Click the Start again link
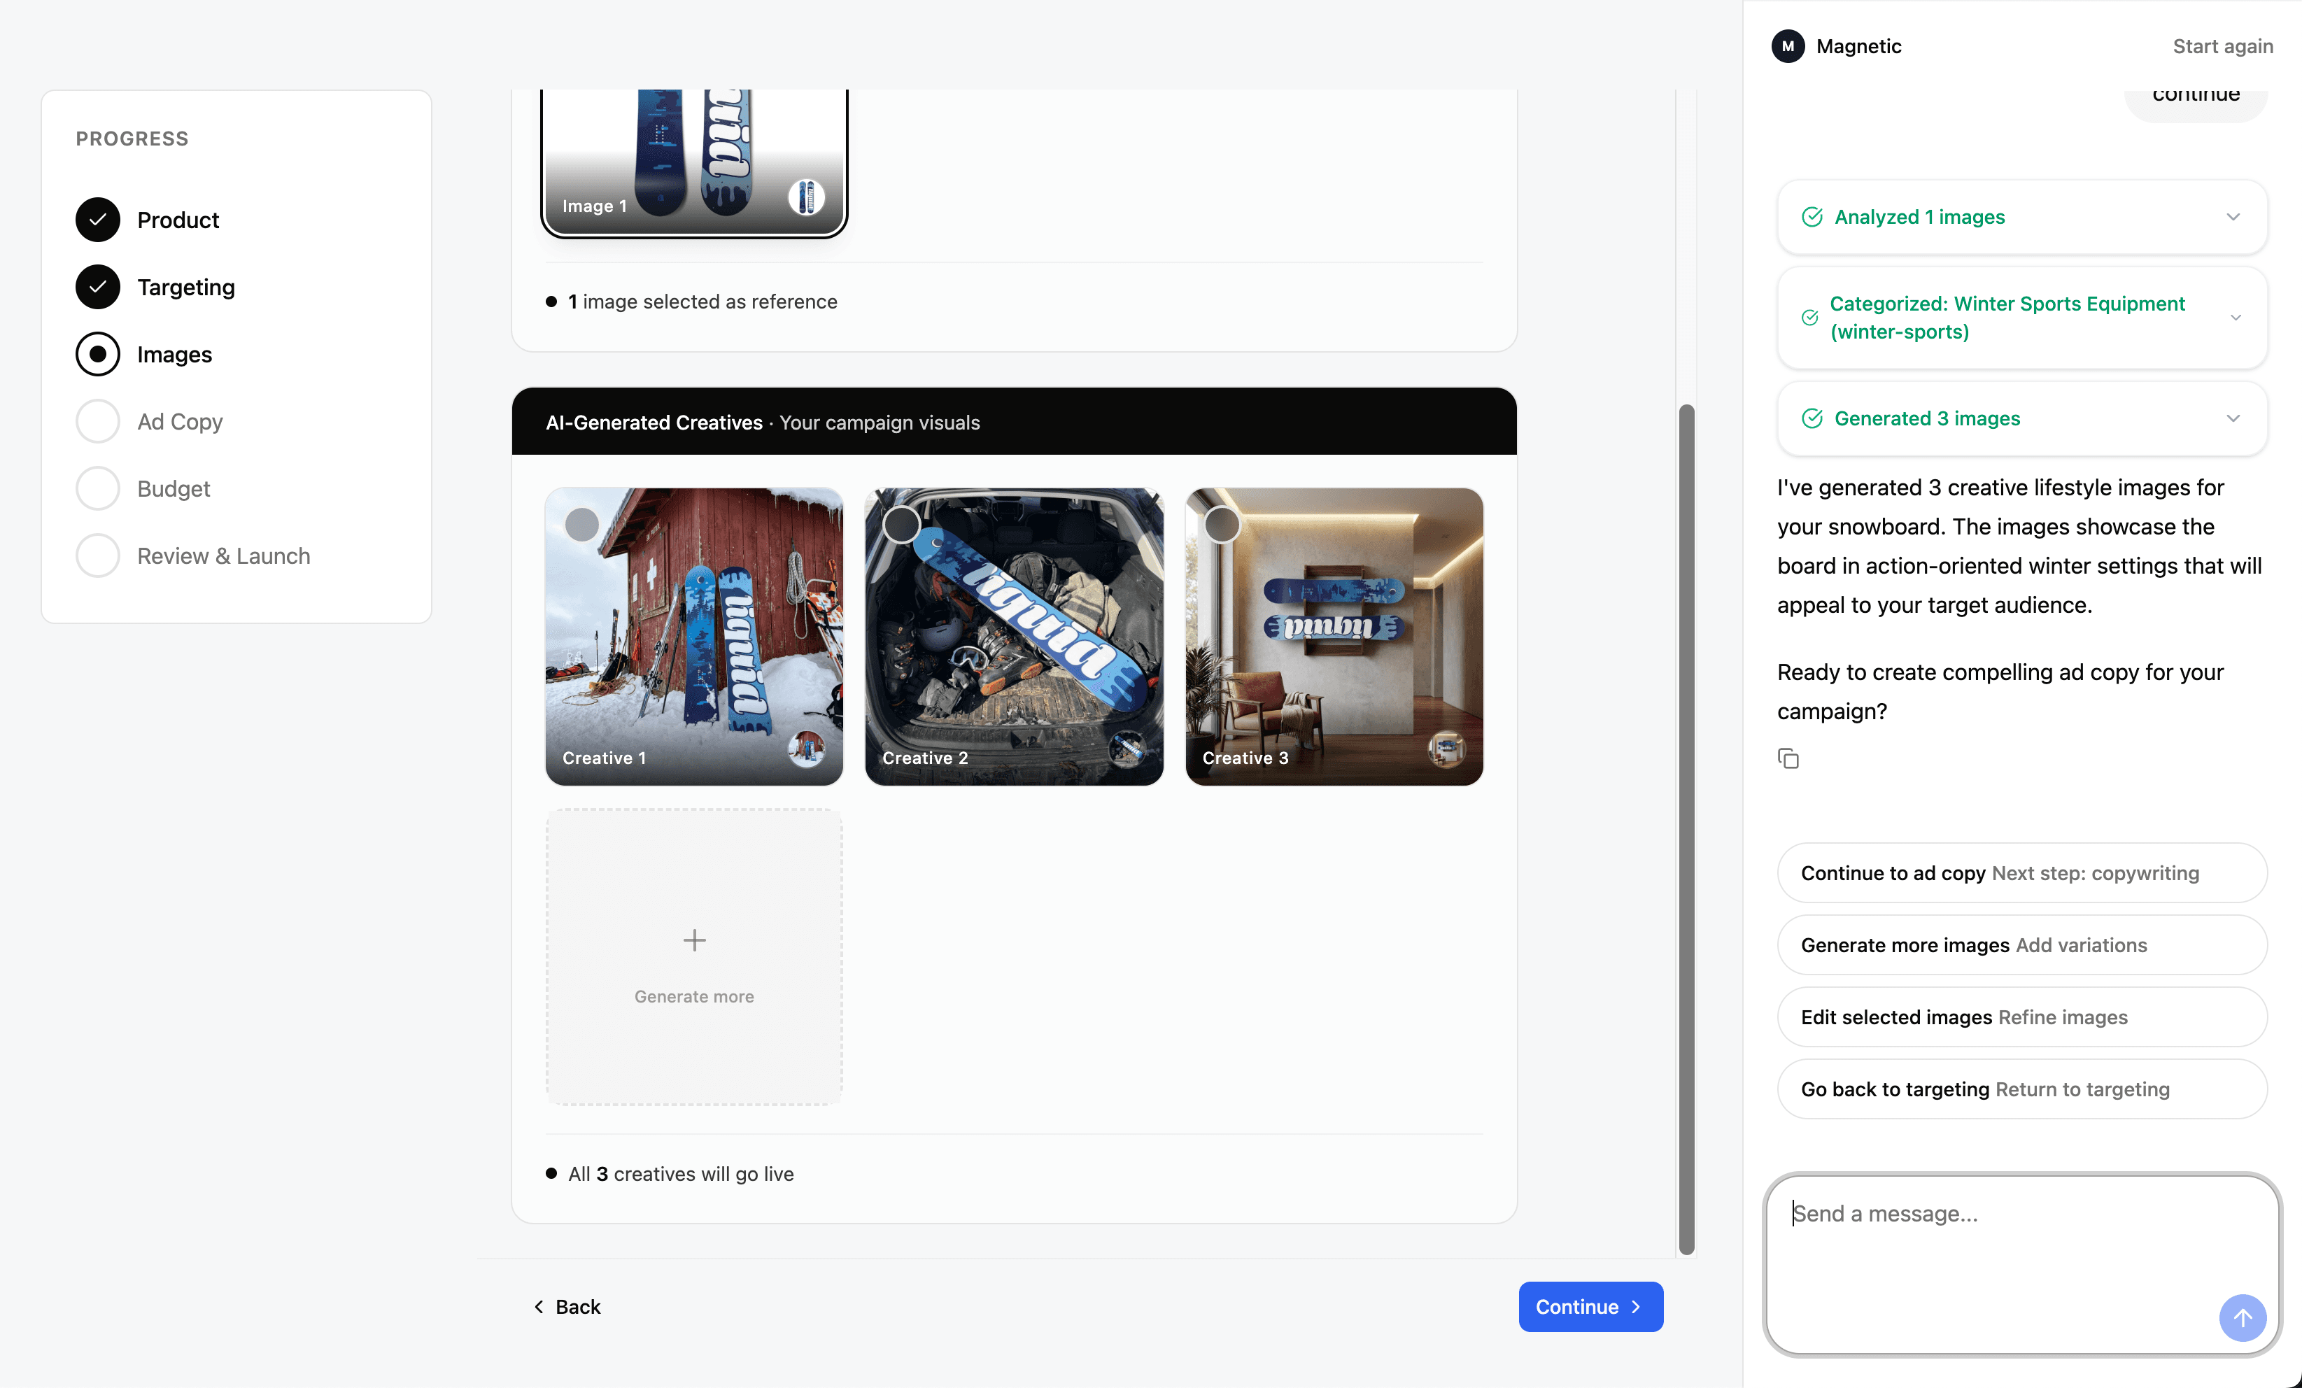Viewport: 2302px width, 1388px height. pos(2222,45)
